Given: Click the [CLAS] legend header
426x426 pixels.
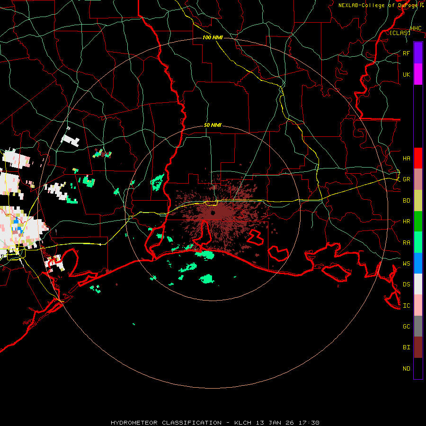Looking at the screenshot, I should [x=400, y=33].
